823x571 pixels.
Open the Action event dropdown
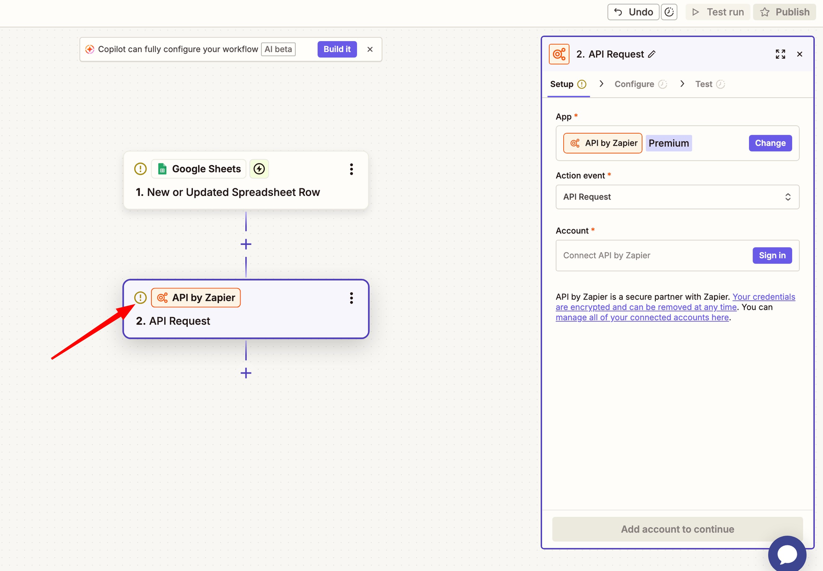(x=677, y=197)
